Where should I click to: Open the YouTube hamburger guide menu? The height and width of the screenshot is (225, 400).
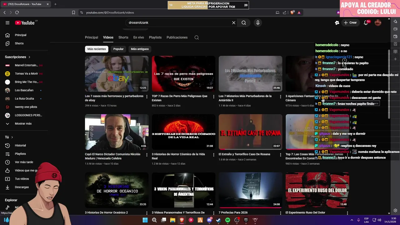click(7, 22)
